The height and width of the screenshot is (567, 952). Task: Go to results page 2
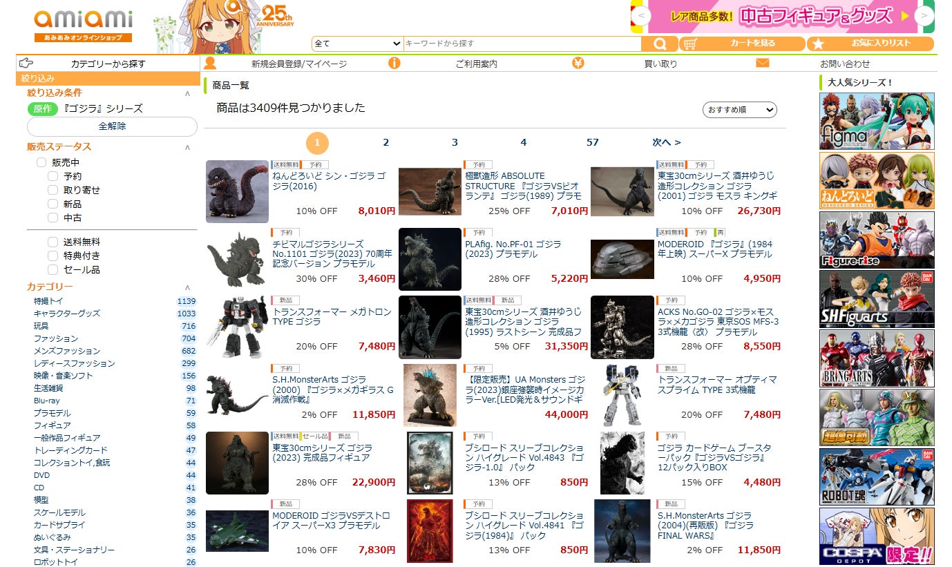[x=385, y=142]
